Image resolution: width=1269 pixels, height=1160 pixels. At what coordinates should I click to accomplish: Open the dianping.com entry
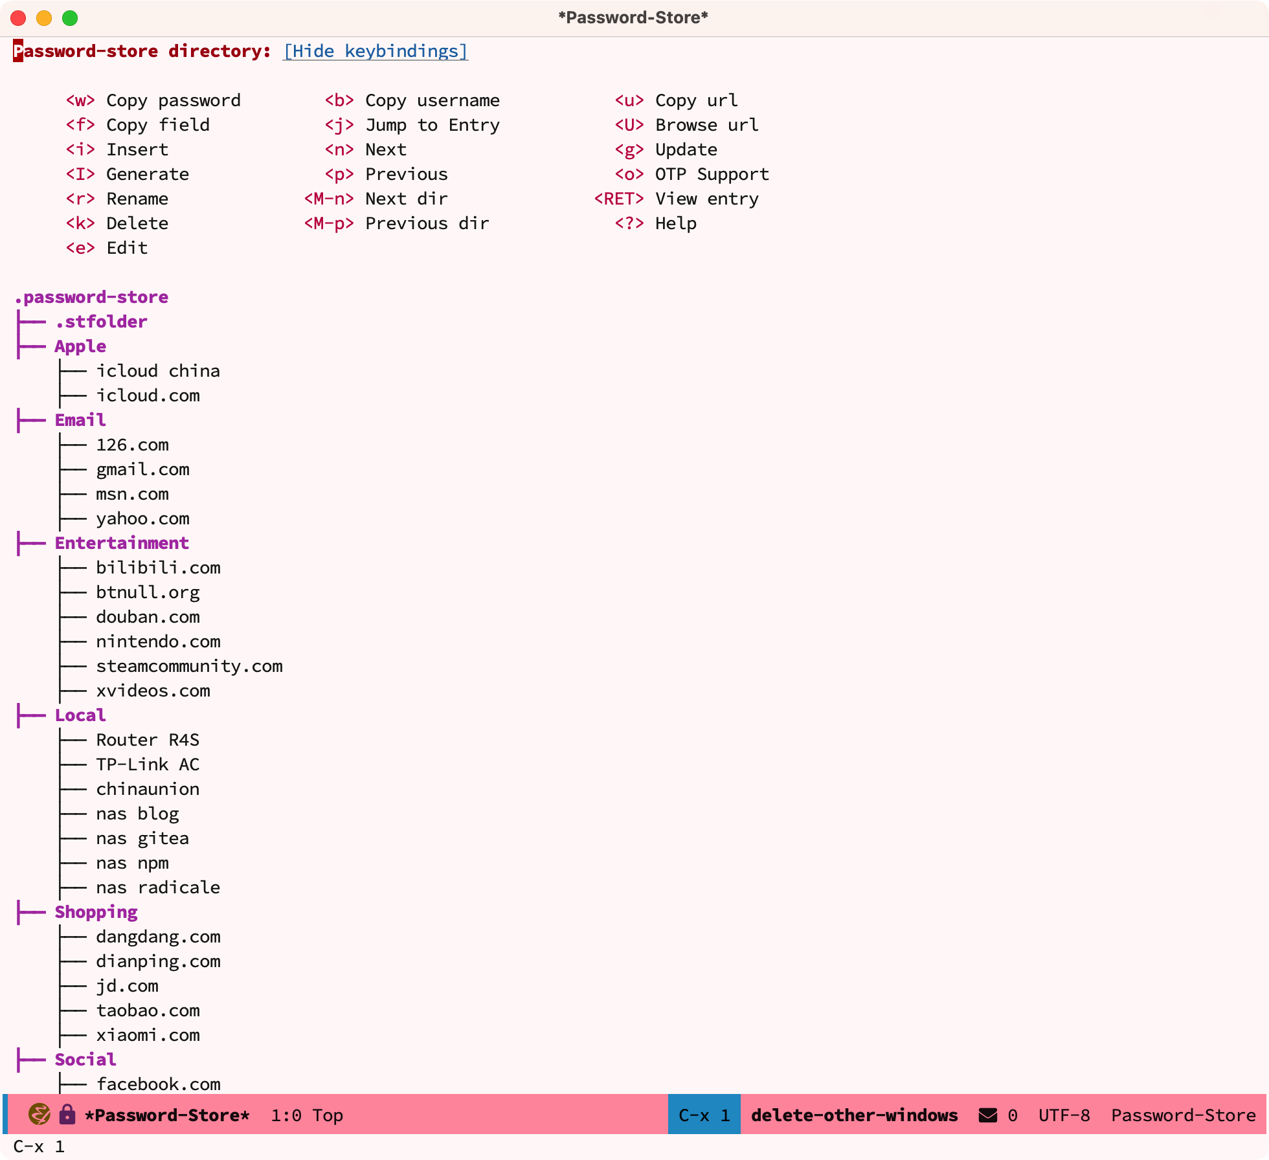pos(158,961)
